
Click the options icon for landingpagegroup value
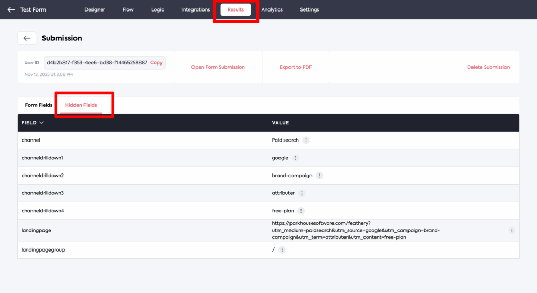point(282,250)
